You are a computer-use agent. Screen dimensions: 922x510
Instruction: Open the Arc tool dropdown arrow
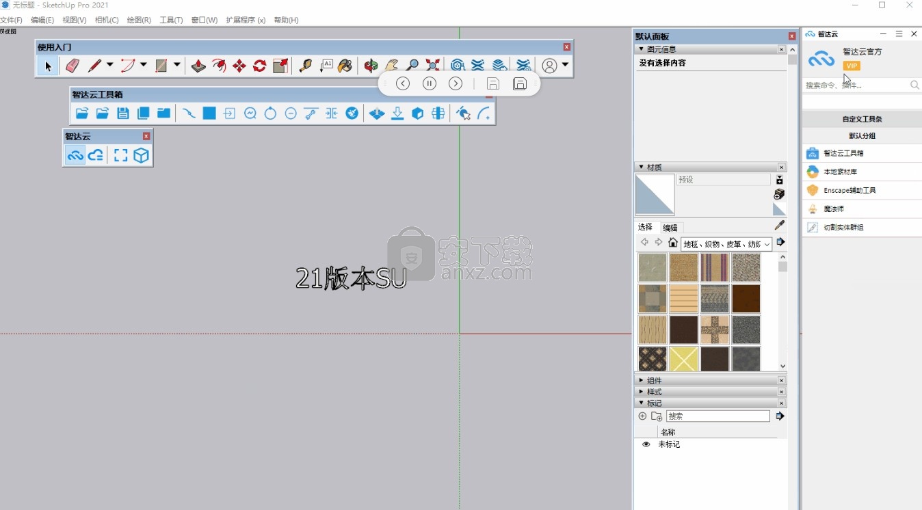(x=143, y=65)
